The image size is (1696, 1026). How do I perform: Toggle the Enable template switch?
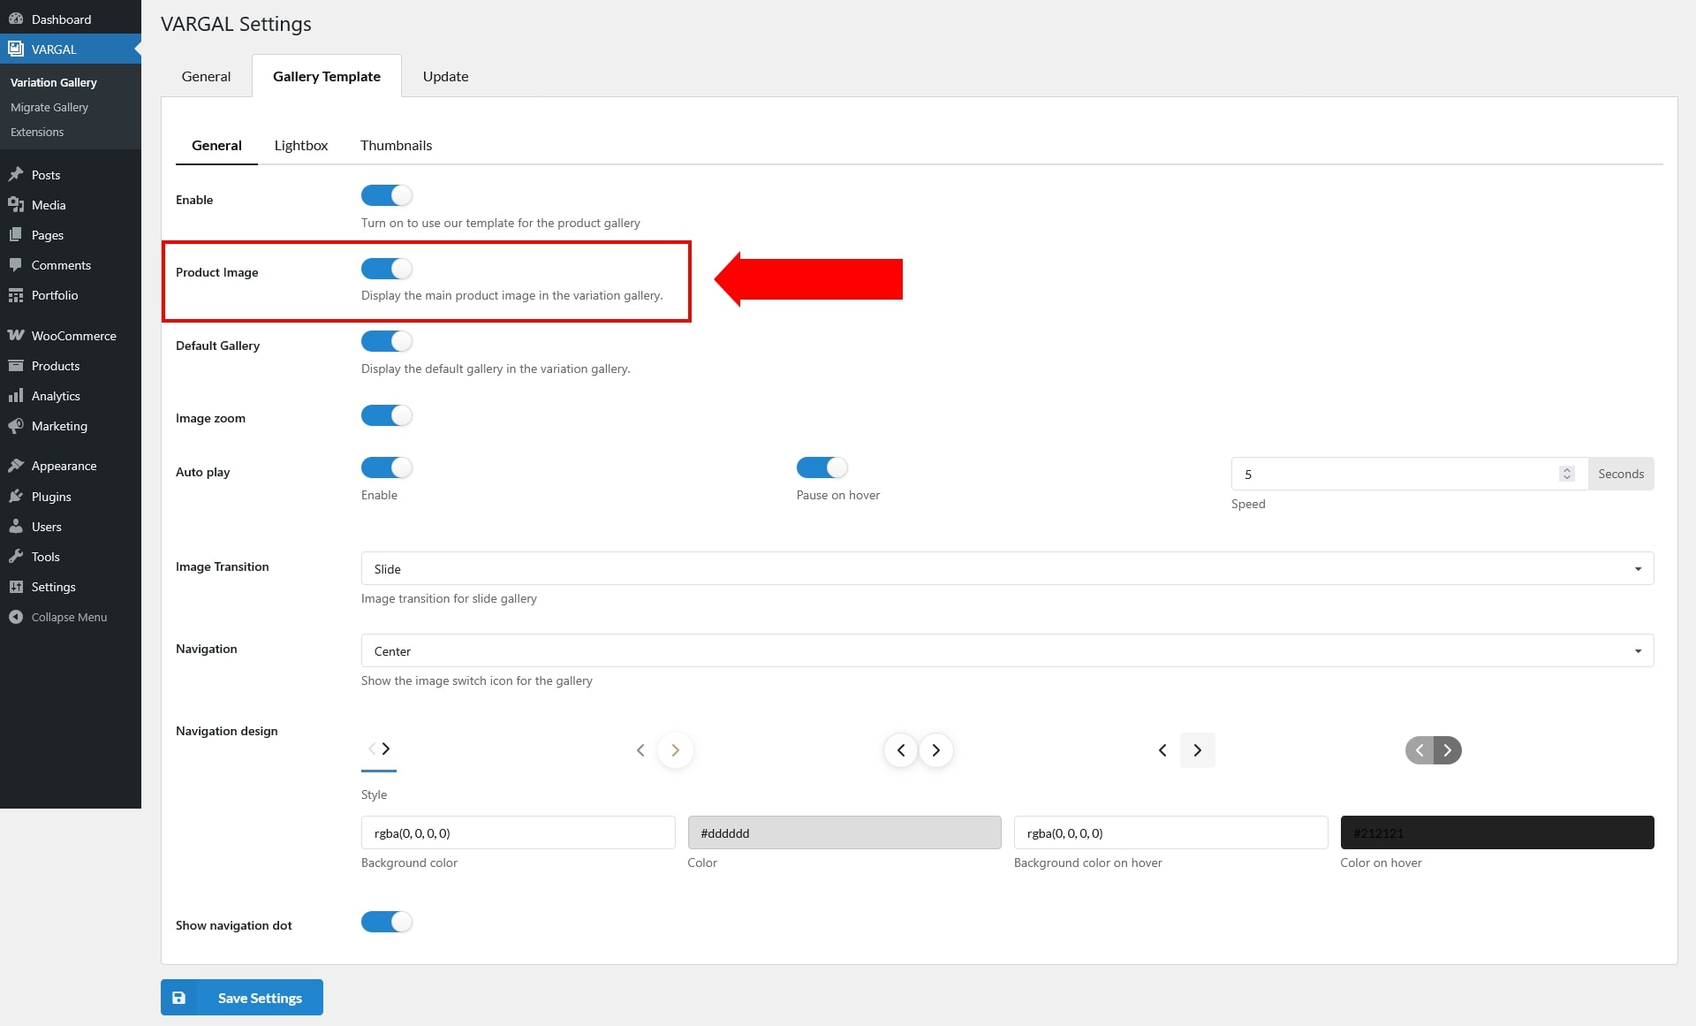click(x=387, y=195)
